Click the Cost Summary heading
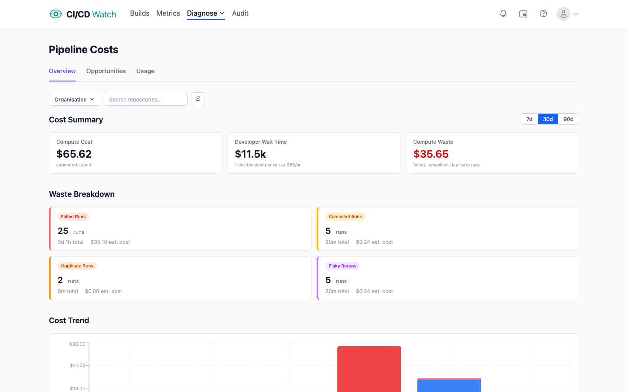The width and height of the screenshot is (628, 392). tap(76, 120)
